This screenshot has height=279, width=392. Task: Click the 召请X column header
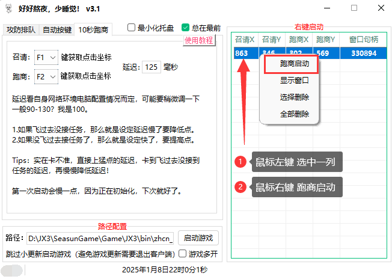[245, 39]
